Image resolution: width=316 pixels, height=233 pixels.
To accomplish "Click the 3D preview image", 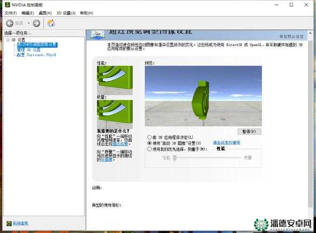I will 203,96.
